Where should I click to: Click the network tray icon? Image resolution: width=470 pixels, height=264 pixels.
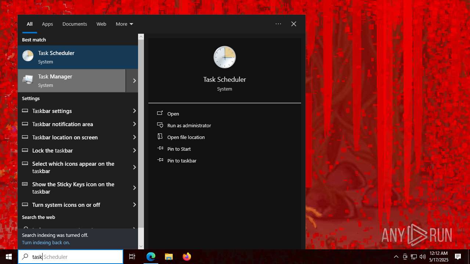[414, 257]
